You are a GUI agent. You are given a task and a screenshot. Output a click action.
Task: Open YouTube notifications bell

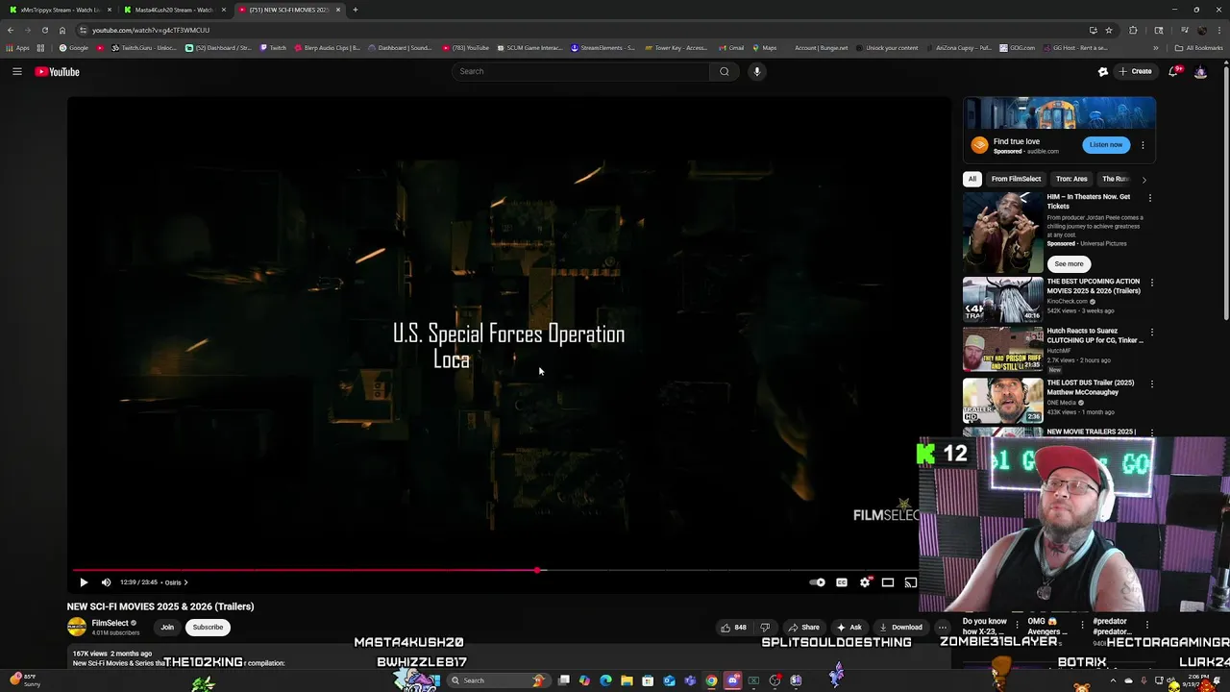click(1174, 71)
